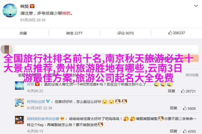
Task: Like the comment with 5808 likes
Action: (189, 108)
